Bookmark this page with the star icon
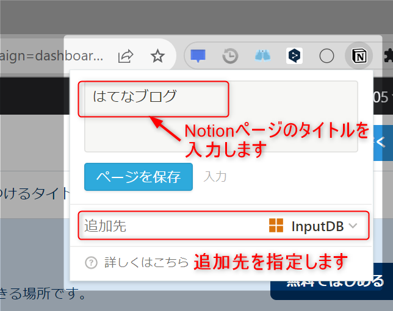Screen dimensions: 393x311 click(x=157, y=56)
